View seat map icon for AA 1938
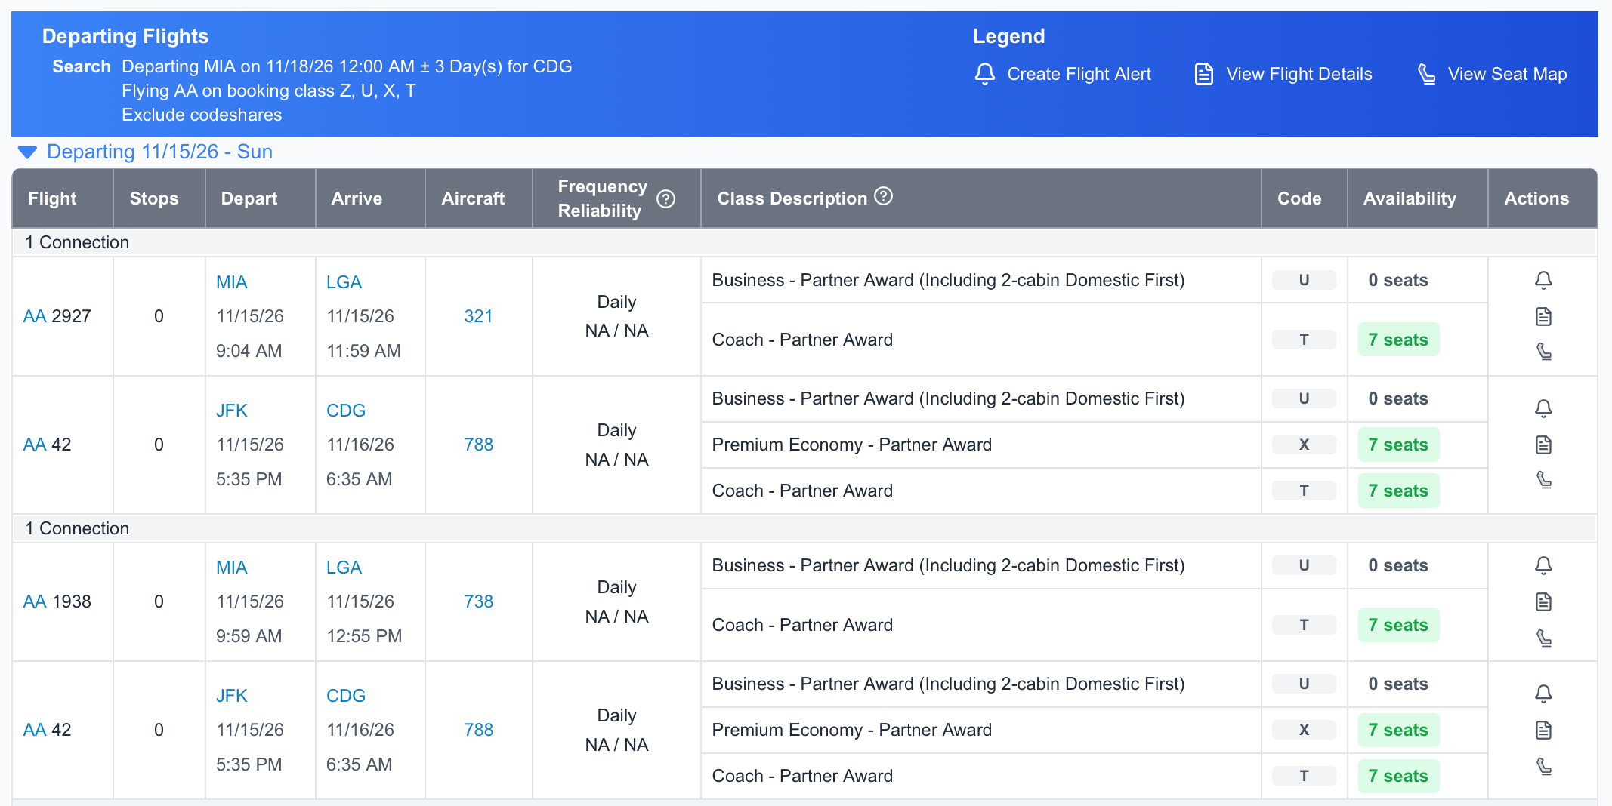This screenshot has height=806, width=1612. tap(1543, 638)
